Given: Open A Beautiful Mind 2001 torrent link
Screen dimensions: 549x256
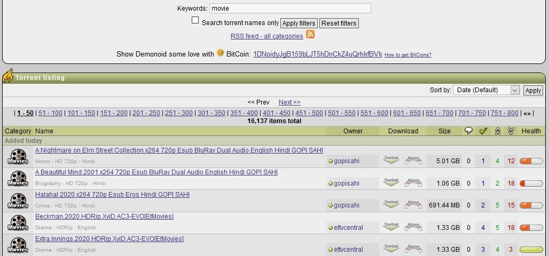Looking at the screenshot, I should [x=156, y=172].
